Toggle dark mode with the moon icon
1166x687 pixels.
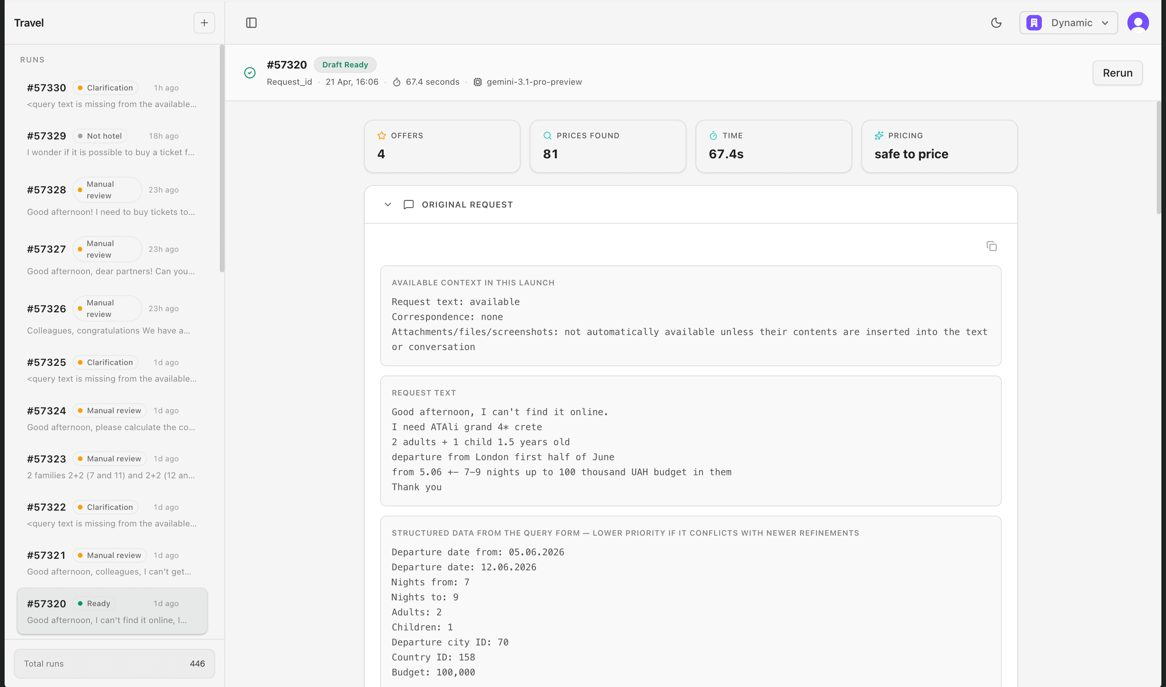(996, 22)
